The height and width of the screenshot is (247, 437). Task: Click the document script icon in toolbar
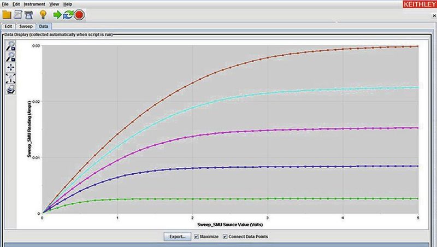click(x=18, y=15)
